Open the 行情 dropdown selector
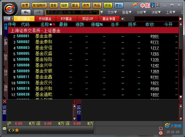Viewport: 185px width, 137px height. click(8, 18)
